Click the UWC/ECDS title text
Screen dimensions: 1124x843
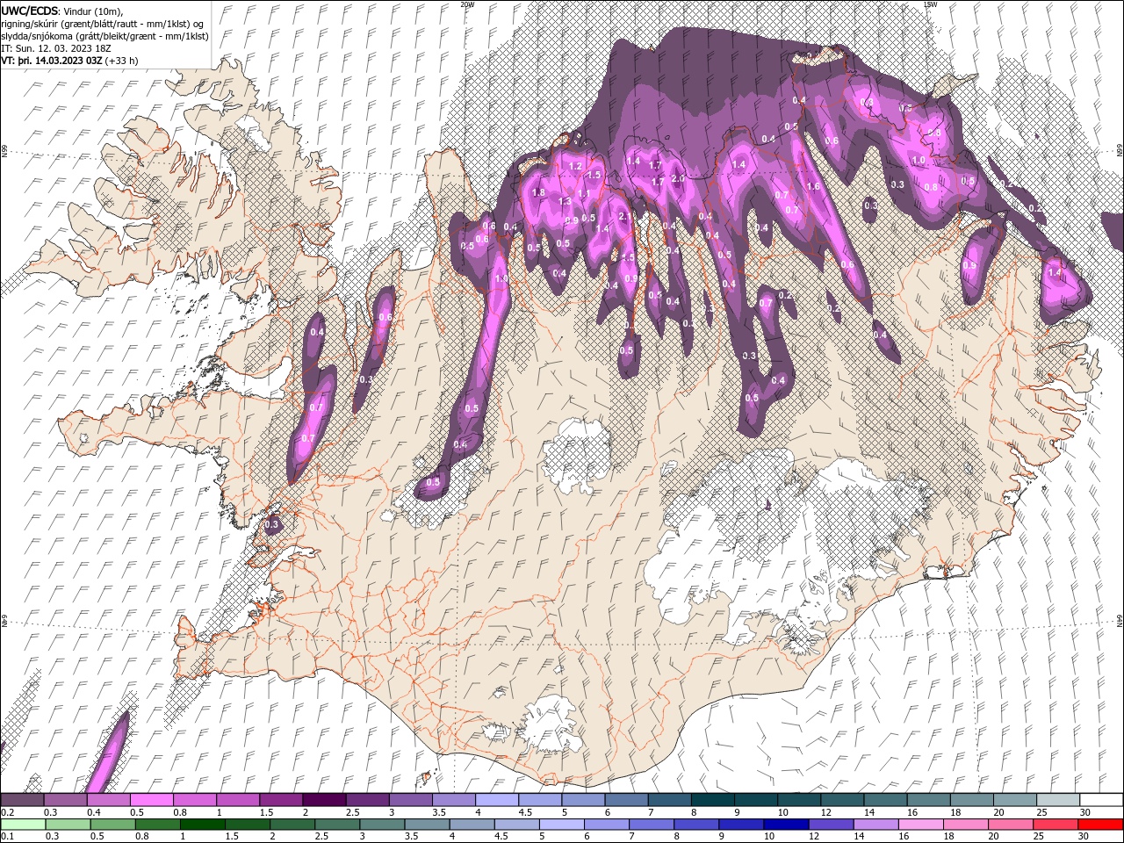[29, 10]
